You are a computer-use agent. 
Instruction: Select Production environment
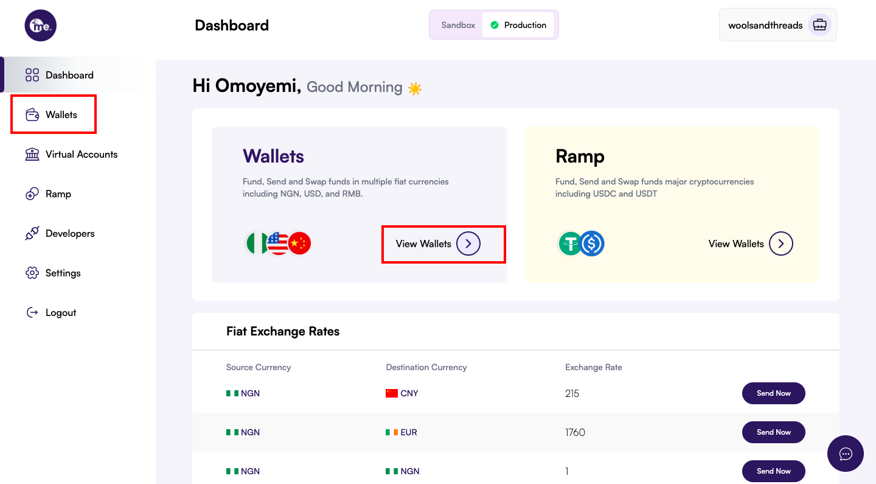point(520,25)
